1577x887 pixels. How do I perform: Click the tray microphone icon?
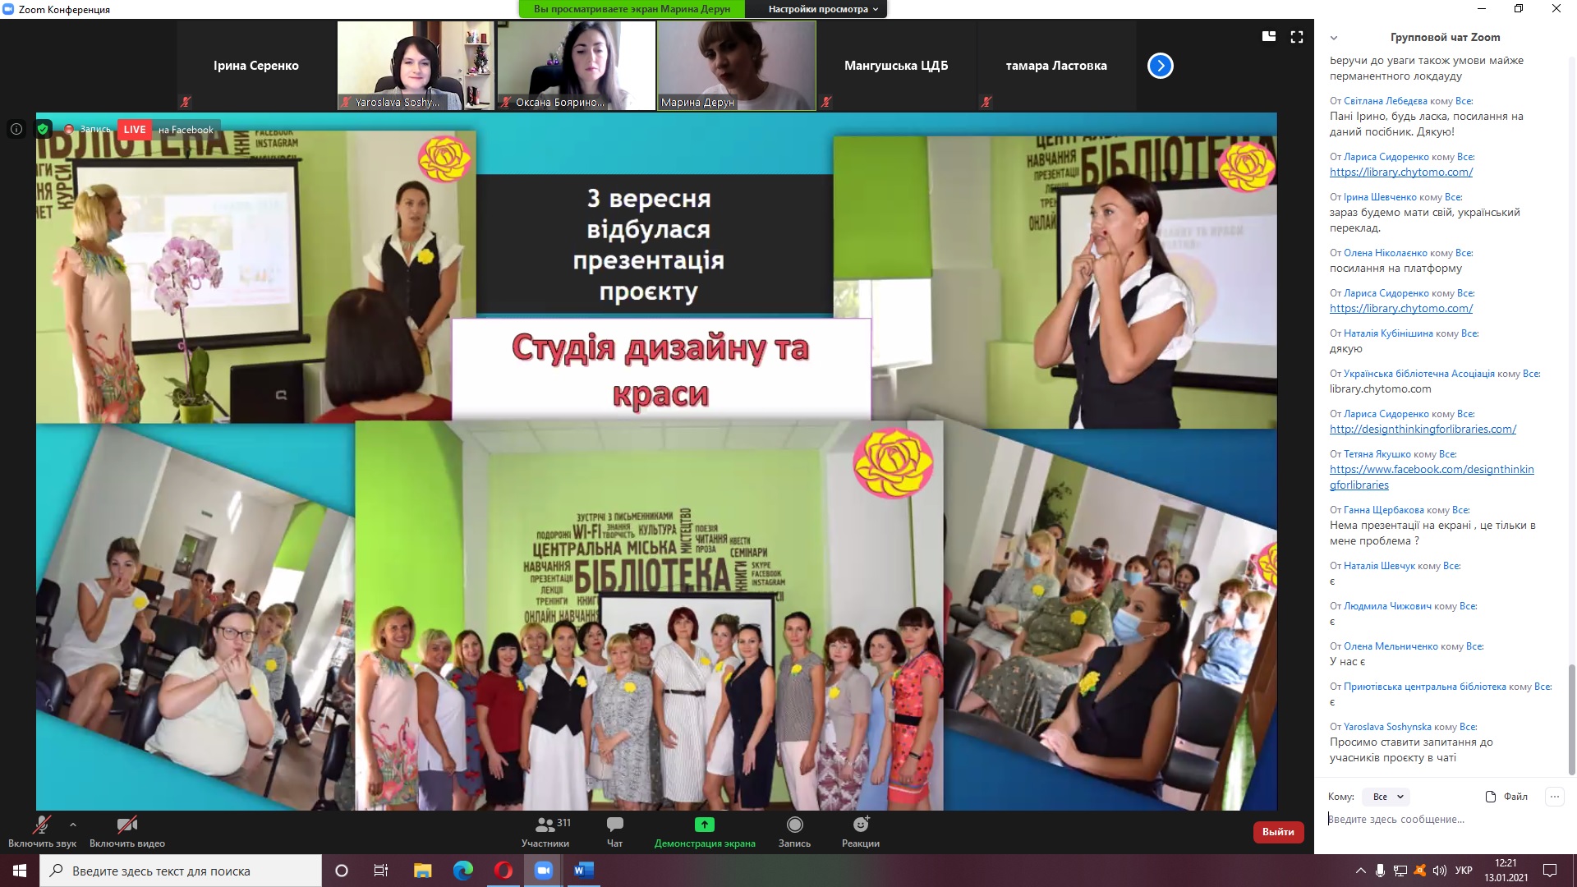pos(1381,871)
